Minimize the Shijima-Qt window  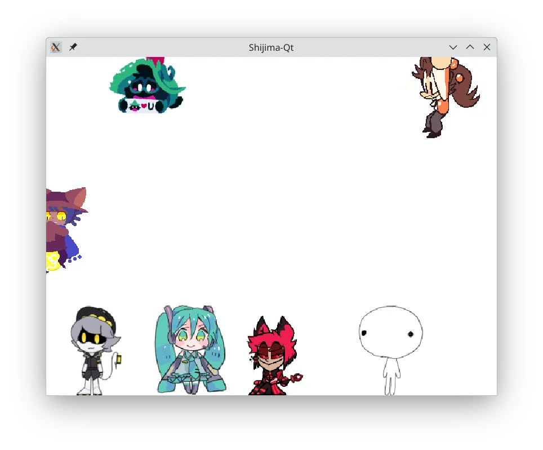pos(453,47)
